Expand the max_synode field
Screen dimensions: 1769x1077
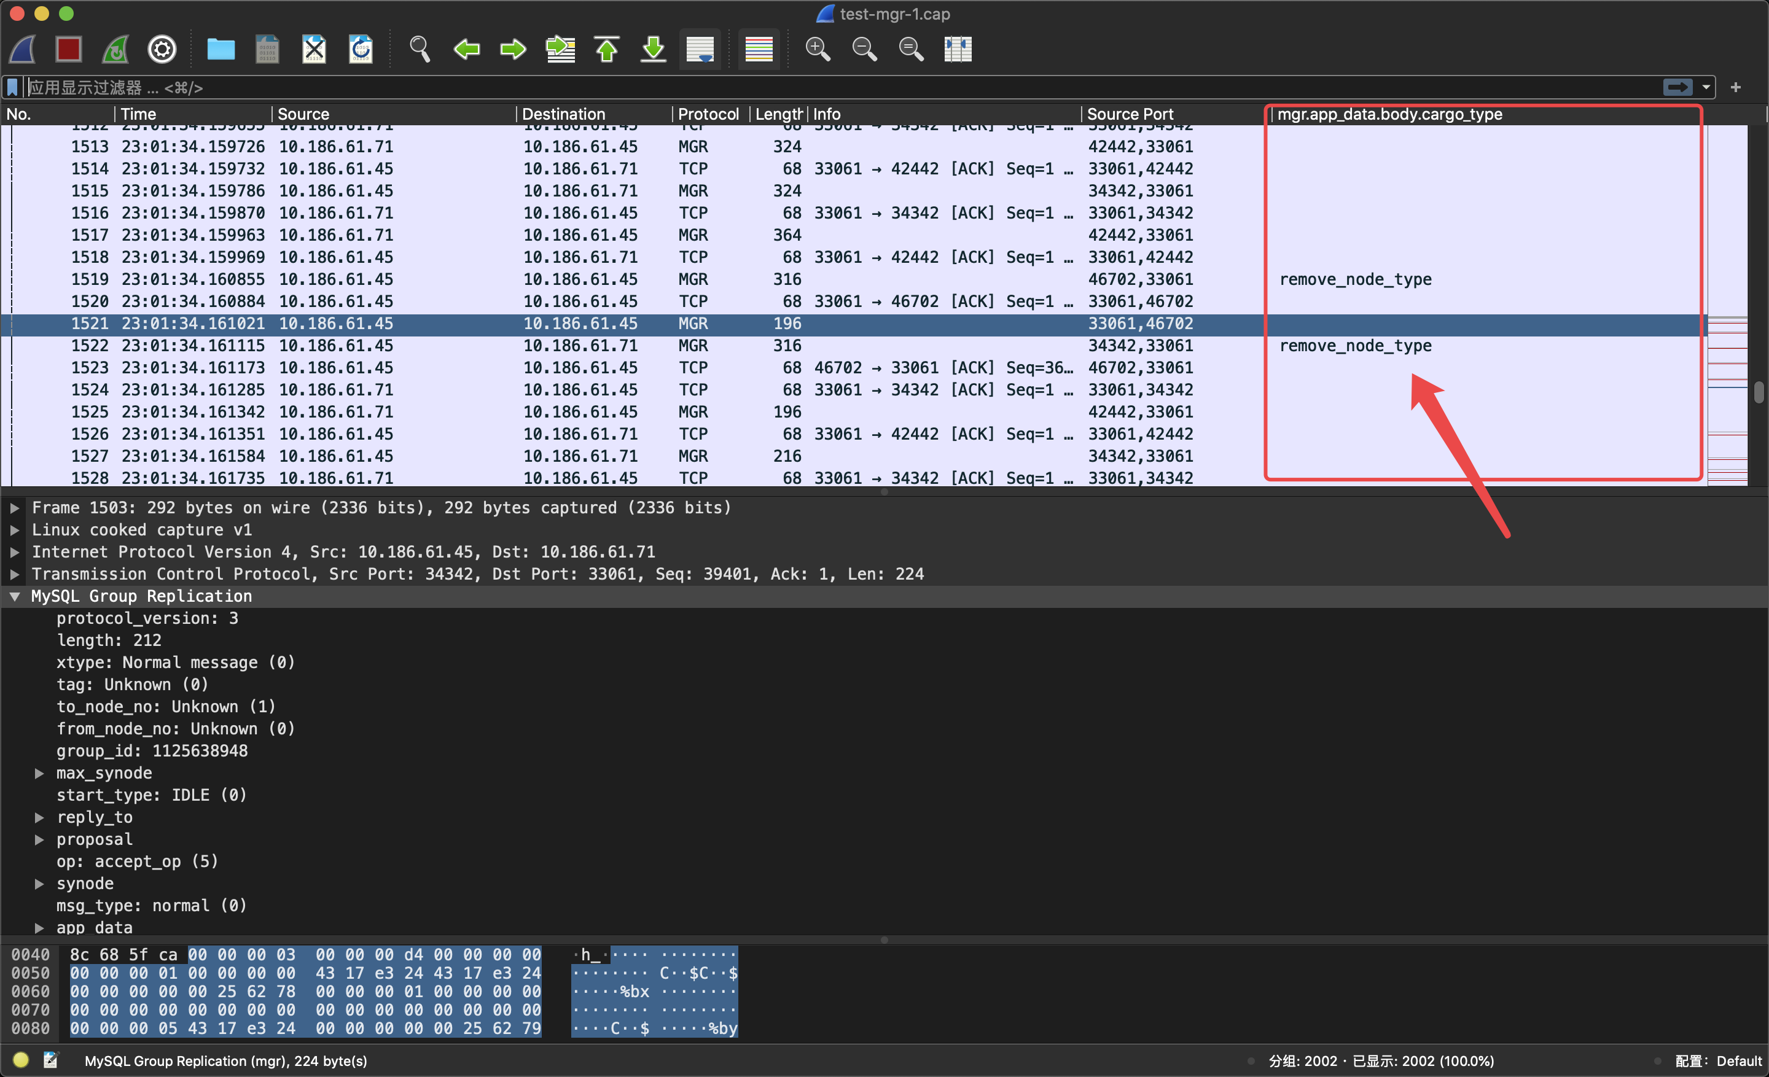[x=39, y=773]
